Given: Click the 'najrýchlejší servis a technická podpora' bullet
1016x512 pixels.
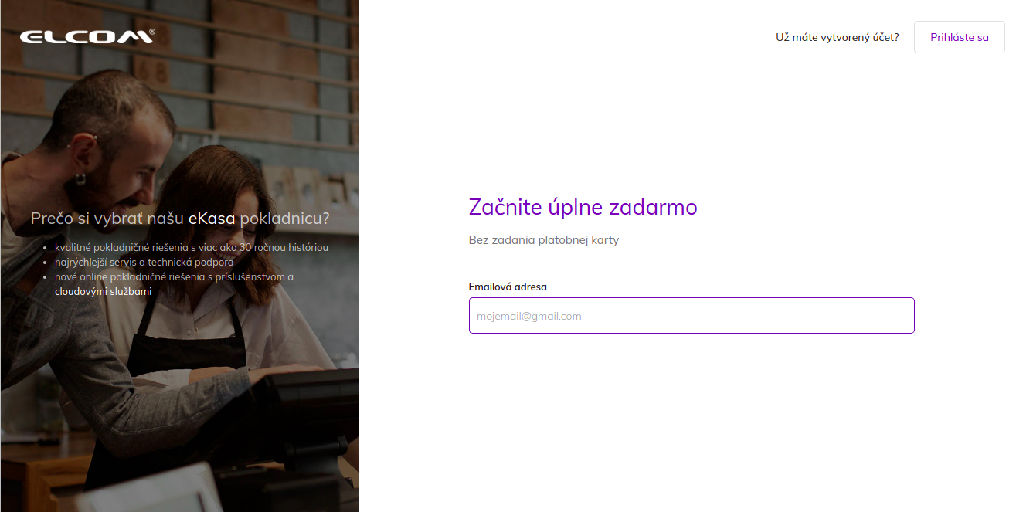Looking at the screenshot, I should coord(144,263).
